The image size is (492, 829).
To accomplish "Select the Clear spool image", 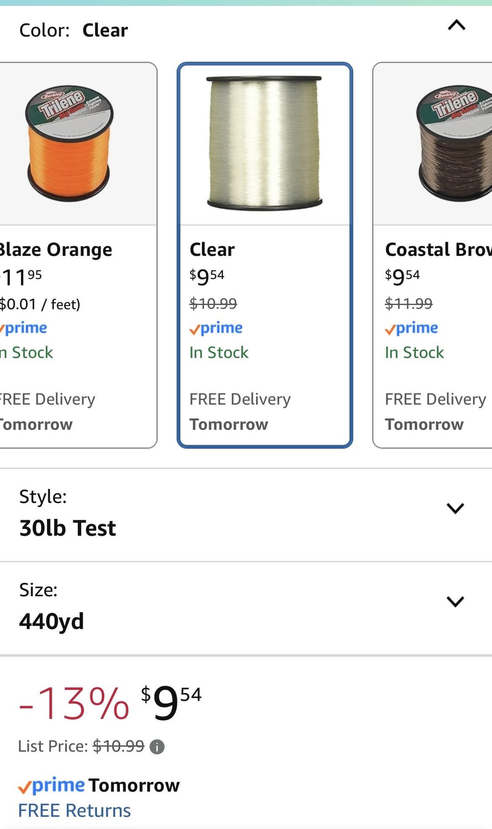I will coord(264,143).
